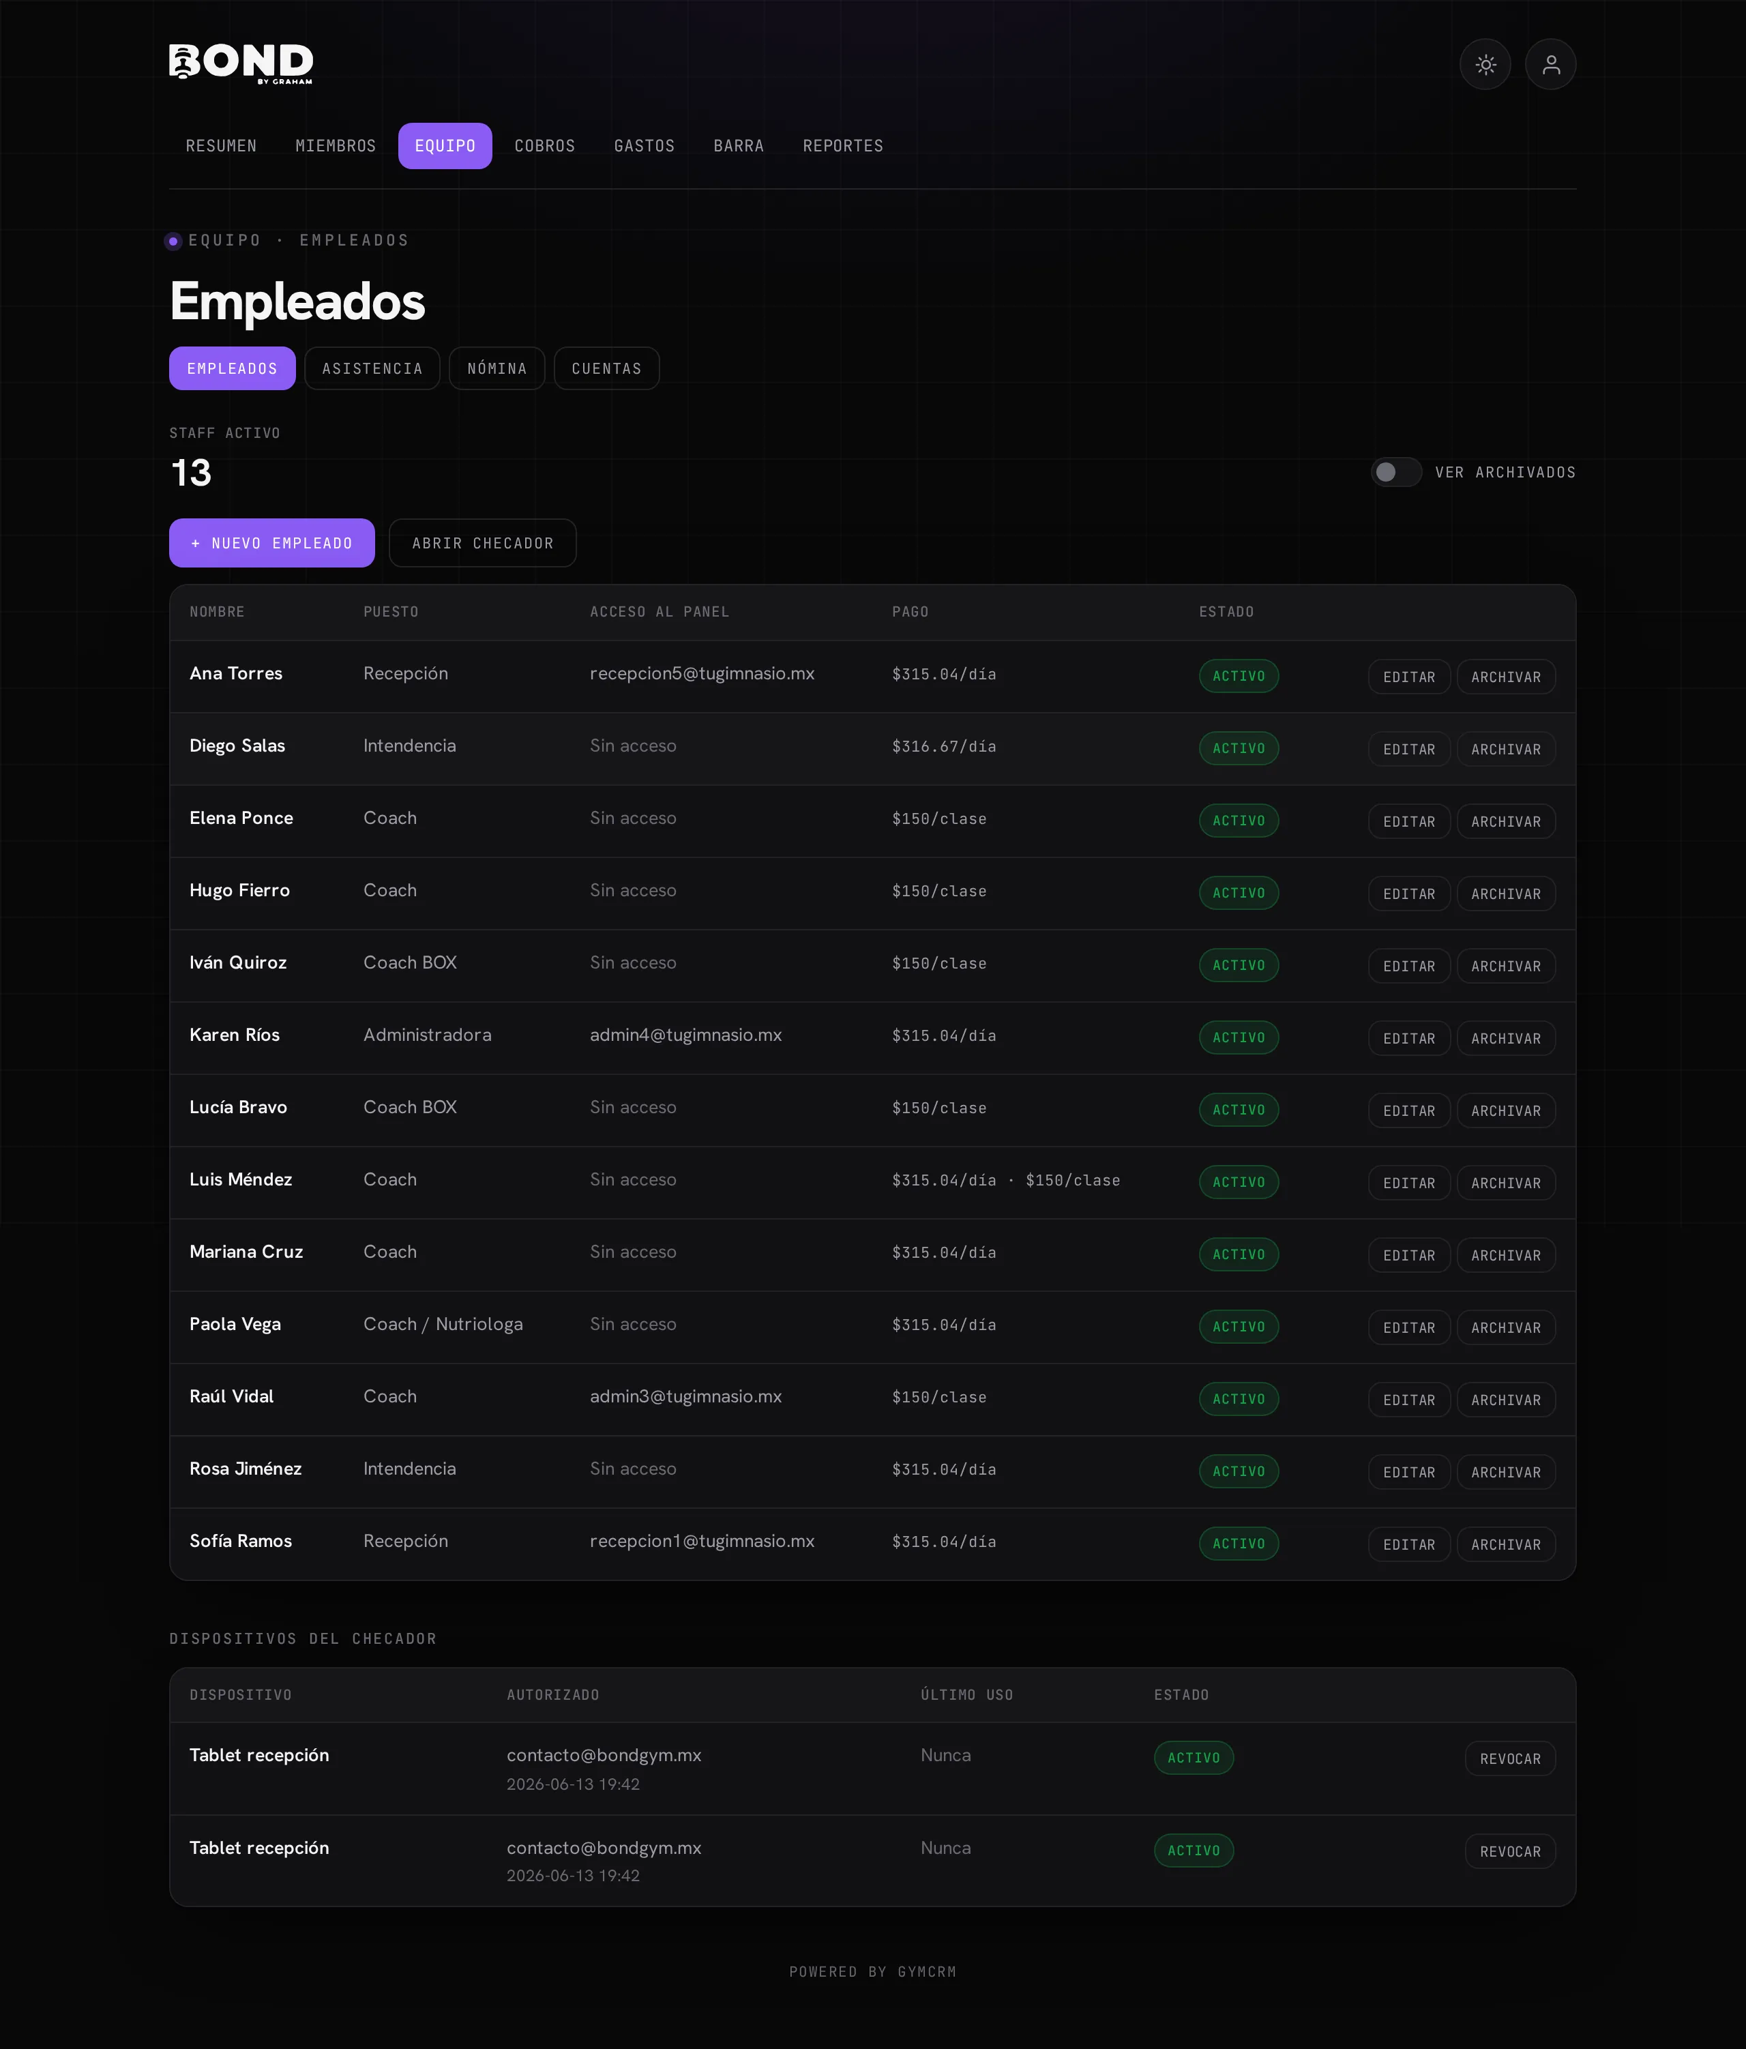The image size is (1746, 2049).
Task: Click Abrir Checador button
Action: tap(482, 543)
